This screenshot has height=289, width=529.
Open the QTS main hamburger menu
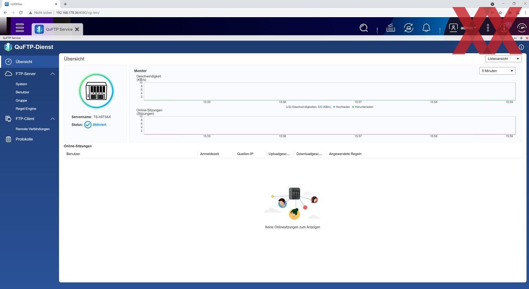20,28
